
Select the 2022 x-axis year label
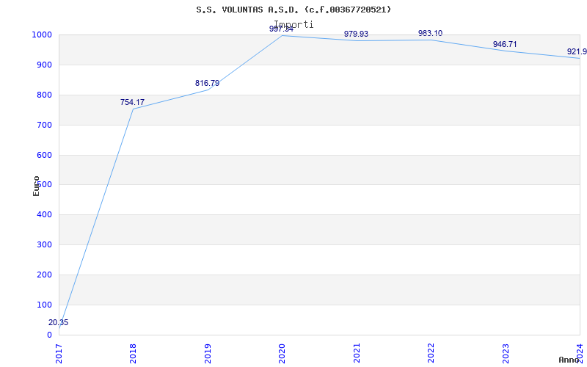[x=431, y=353]
